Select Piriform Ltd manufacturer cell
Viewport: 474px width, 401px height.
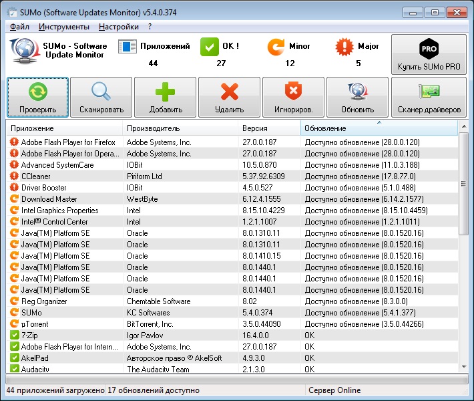(144, 176)
